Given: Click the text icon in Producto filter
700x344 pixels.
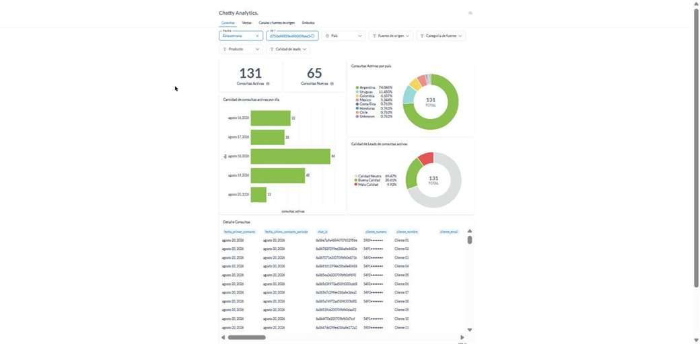Looking at the screenshot, I should 225,49.
